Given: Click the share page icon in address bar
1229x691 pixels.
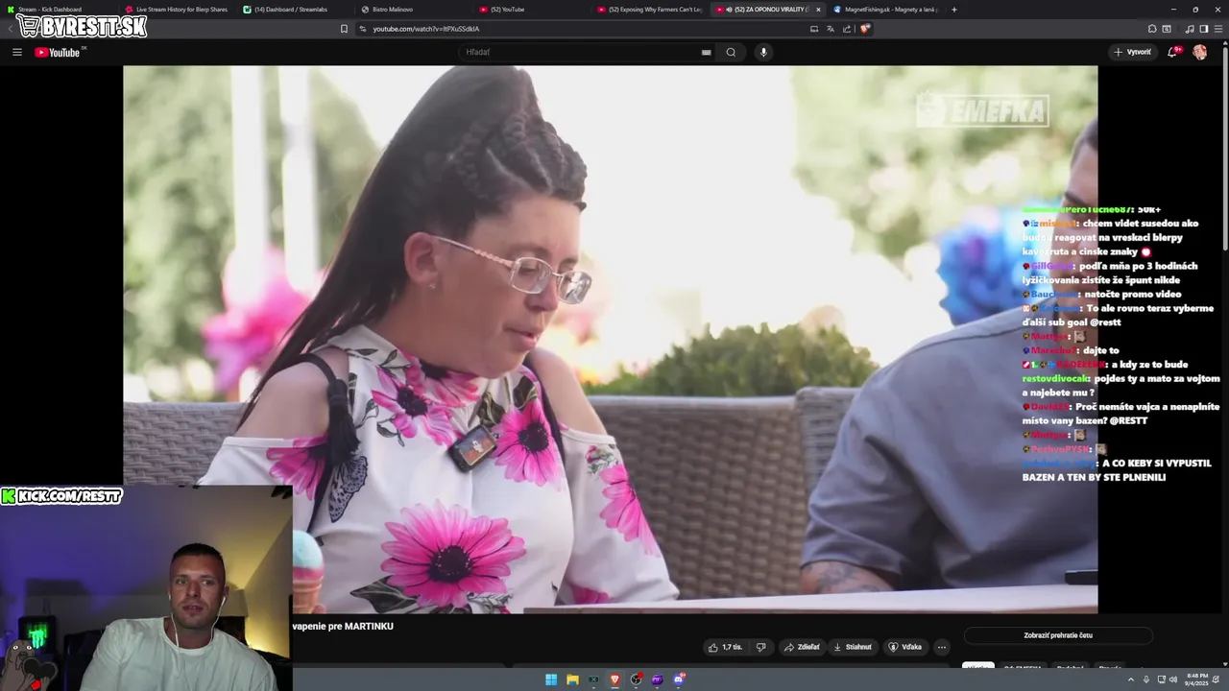Looking at the screenshot, I should (x=847, y=29).
